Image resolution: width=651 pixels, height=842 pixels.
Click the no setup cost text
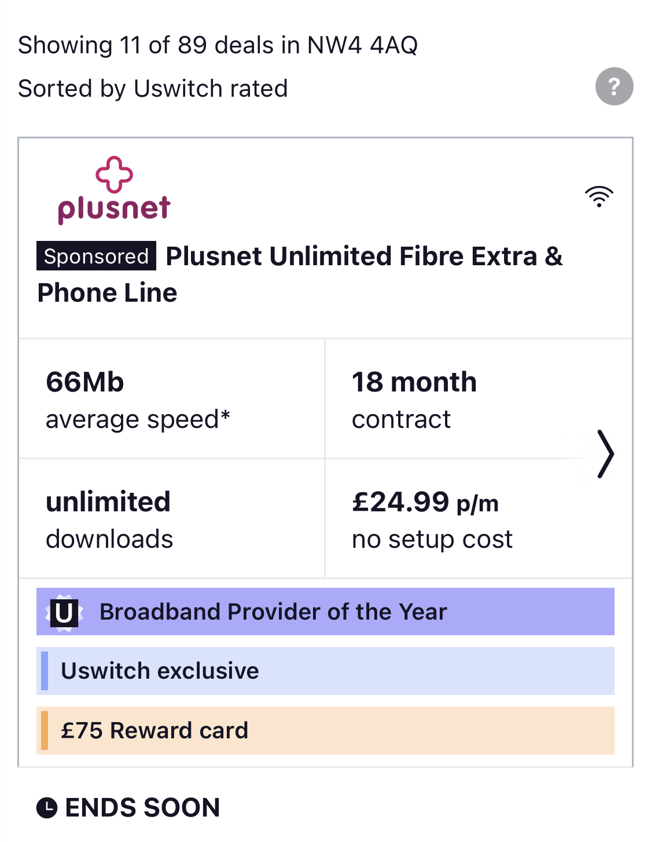[x=432, y=539]
